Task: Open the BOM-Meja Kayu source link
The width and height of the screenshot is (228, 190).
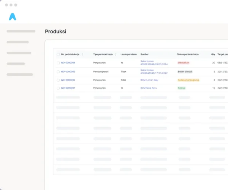Action: click(149, 88)
